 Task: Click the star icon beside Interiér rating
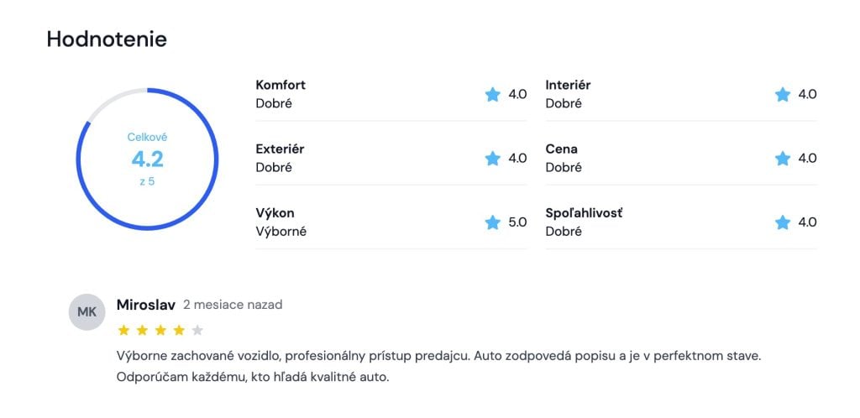click(783, 95)
